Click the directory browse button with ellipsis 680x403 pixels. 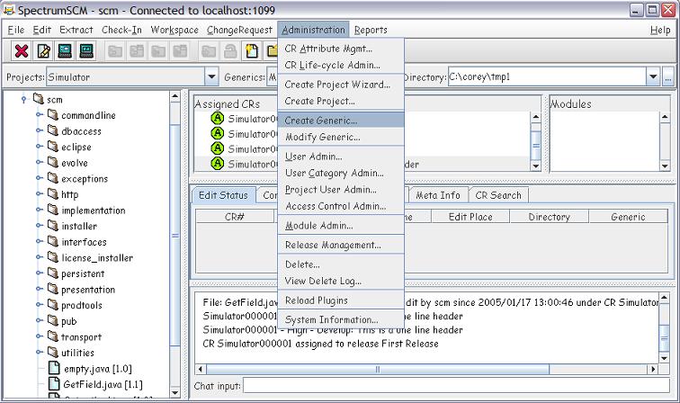point(667,76)
